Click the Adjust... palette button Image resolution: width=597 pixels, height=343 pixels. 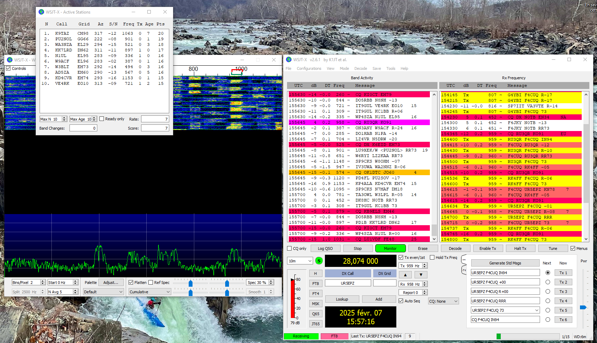(x=111, y=283)
